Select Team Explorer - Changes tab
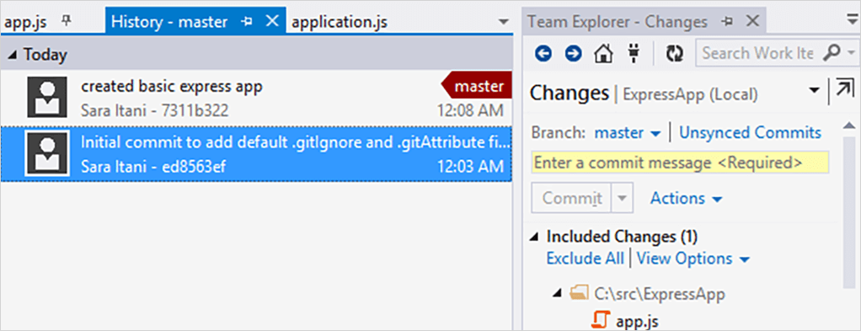 [618, 22]
